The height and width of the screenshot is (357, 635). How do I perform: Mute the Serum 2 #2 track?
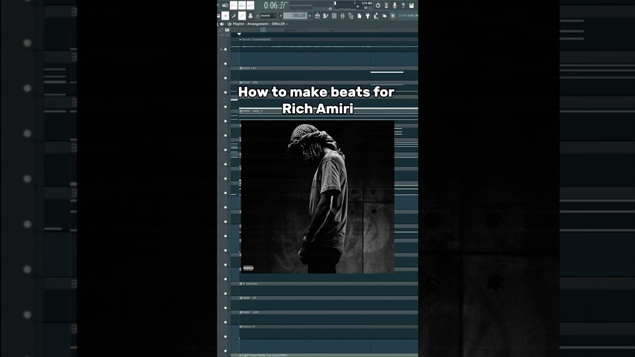pyautogui.click(x=225, y=78)
